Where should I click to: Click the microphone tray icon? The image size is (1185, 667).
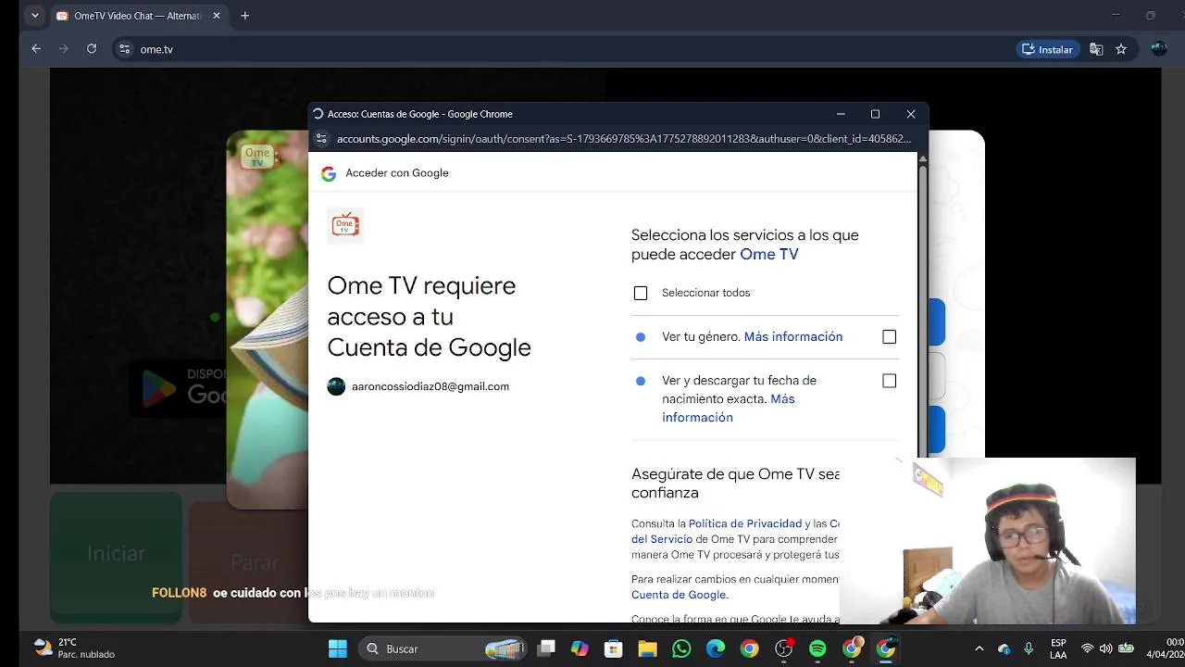pyautogui.click(x=1029, y=648)
